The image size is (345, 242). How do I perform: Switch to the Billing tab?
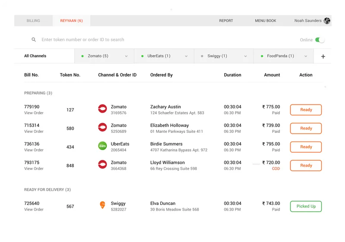tap(33, 21)
